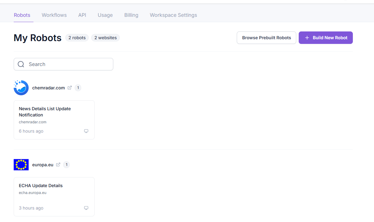Click the chemradar.com site logo

click(21, 88)
